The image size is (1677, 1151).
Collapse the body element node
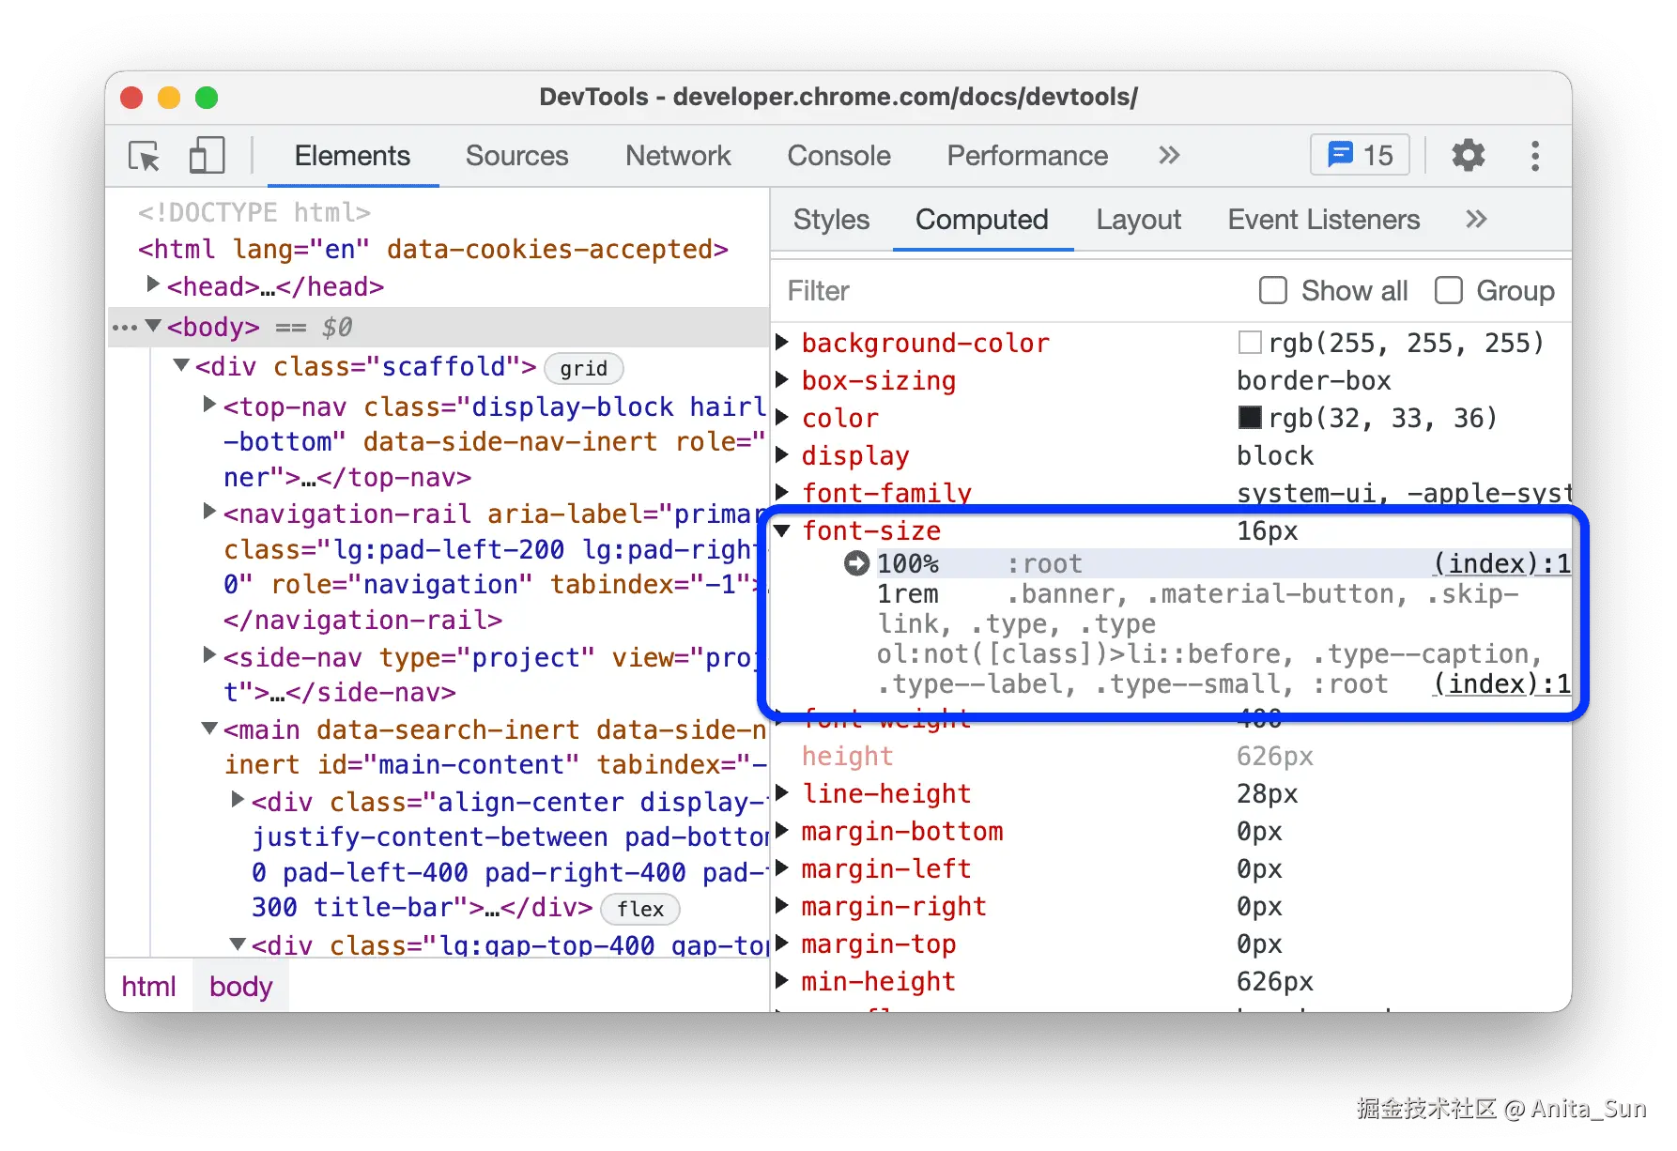153,326
